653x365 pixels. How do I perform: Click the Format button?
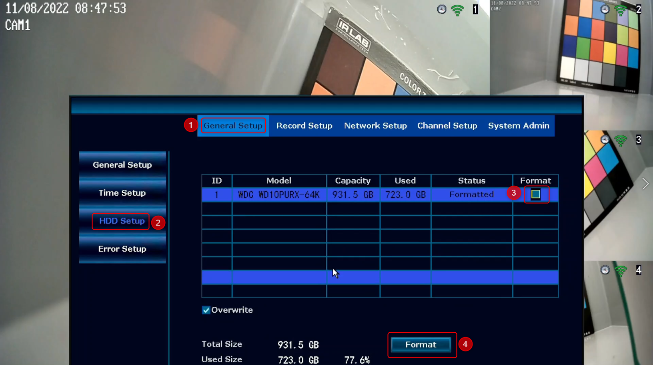point(421,345)
